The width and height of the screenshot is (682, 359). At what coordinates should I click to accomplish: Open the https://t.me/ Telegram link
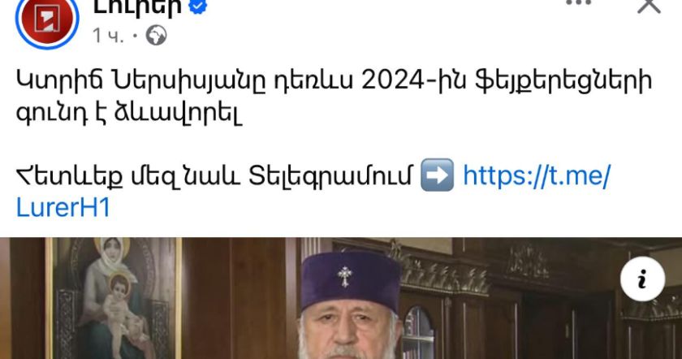537,175
